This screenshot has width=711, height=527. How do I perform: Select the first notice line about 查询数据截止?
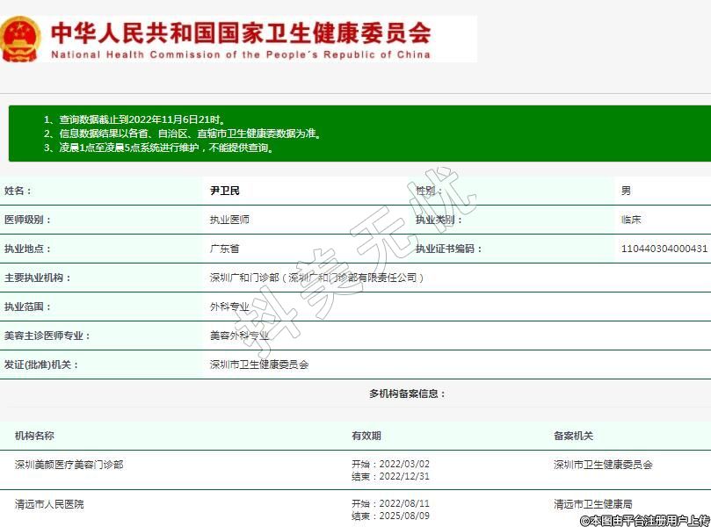pyautogui.click(x=134, y=119)
